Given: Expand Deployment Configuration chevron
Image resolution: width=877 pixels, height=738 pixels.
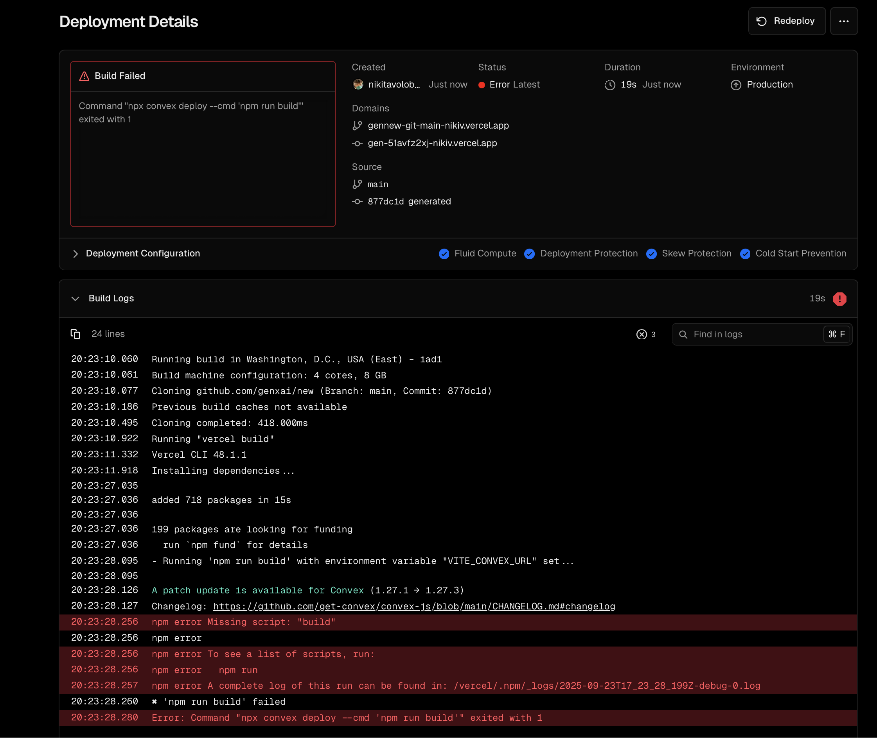Looking at the screenshot, I should [x=75, y=254].
